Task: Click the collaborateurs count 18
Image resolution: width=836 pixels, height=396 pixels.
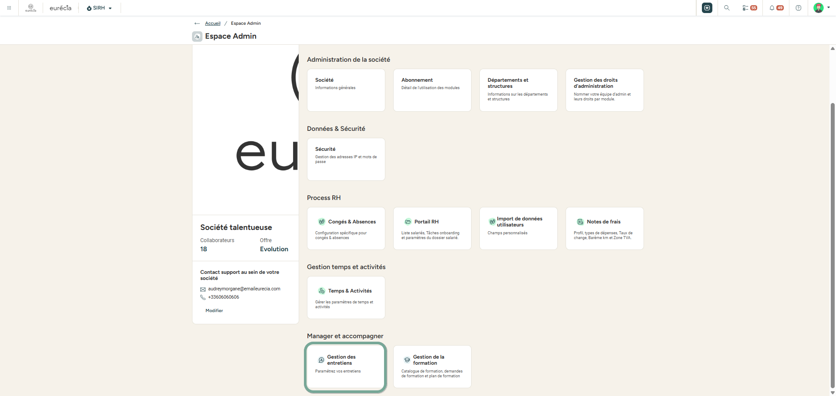Action: coord(204,249)
